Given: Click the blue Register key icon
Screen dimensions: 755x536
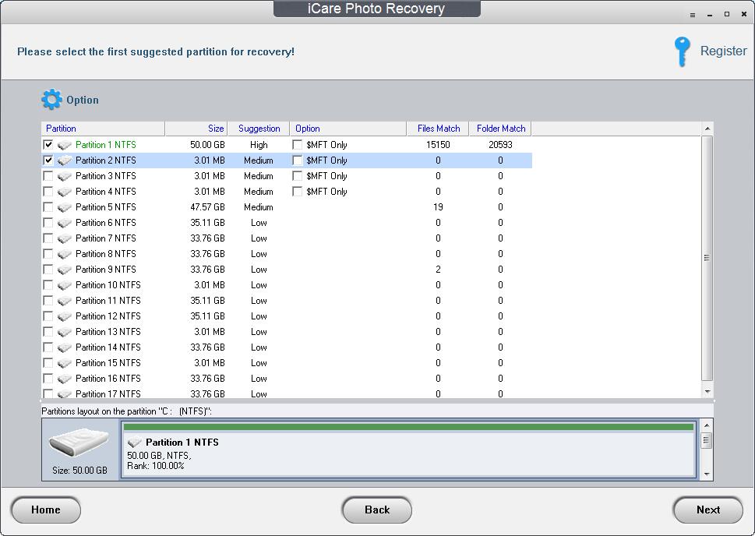Looking at the screenshot, I should [682, 51].
